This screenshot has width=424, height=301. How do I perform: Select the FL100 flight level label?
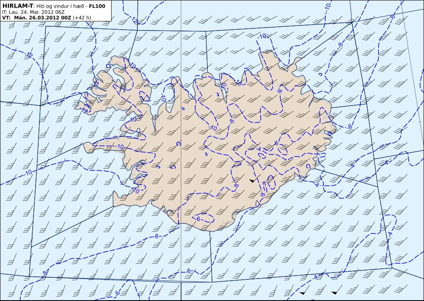(x=97, y=6)
